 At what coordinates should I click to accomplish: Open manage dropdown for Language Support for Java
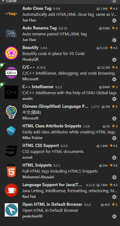tap(114, 197)
